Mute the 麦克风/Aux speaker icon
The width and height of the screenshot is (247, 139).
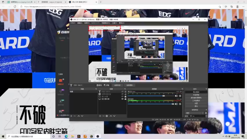(x=176, y=96)
